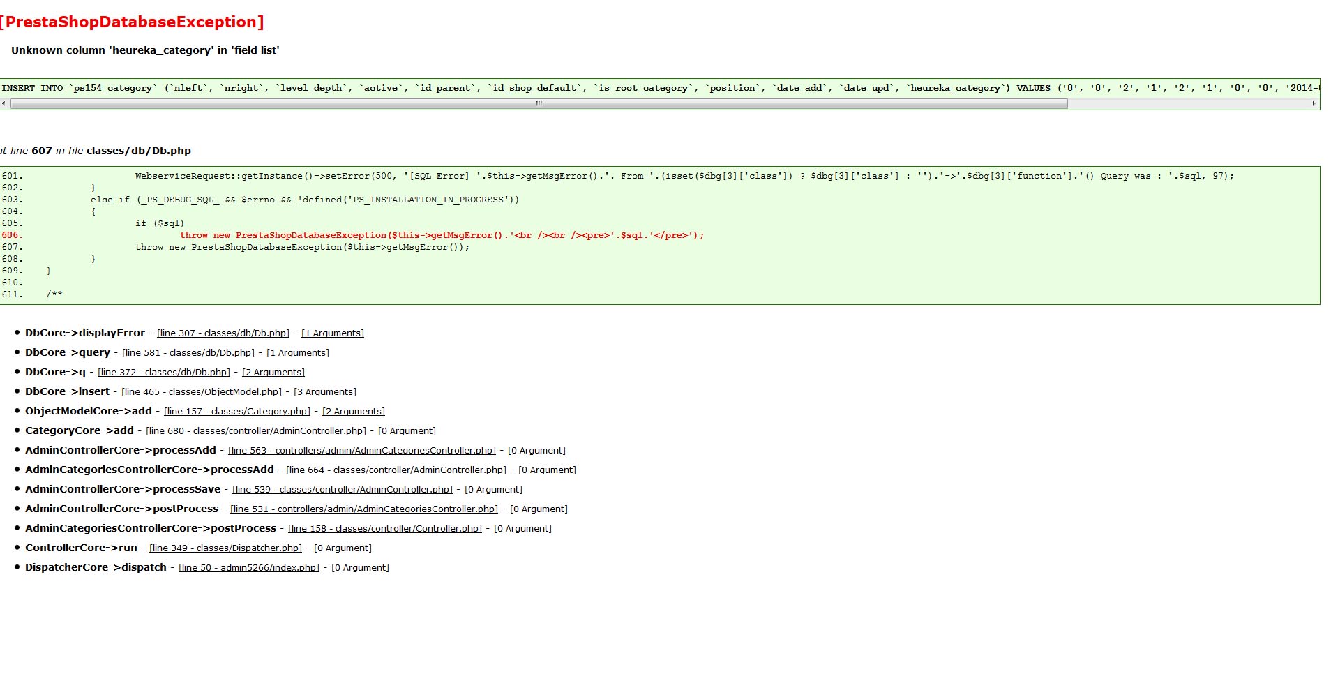Click code line 603 with _PS_DEBUG_SQL_
This screenshot has height=697, width=1331.
[305, 200]
